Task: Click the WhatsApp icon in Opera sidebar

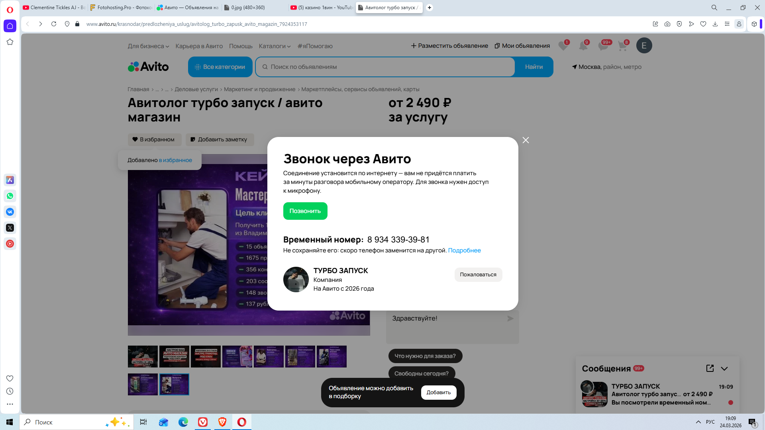Action: click(10, 196)
